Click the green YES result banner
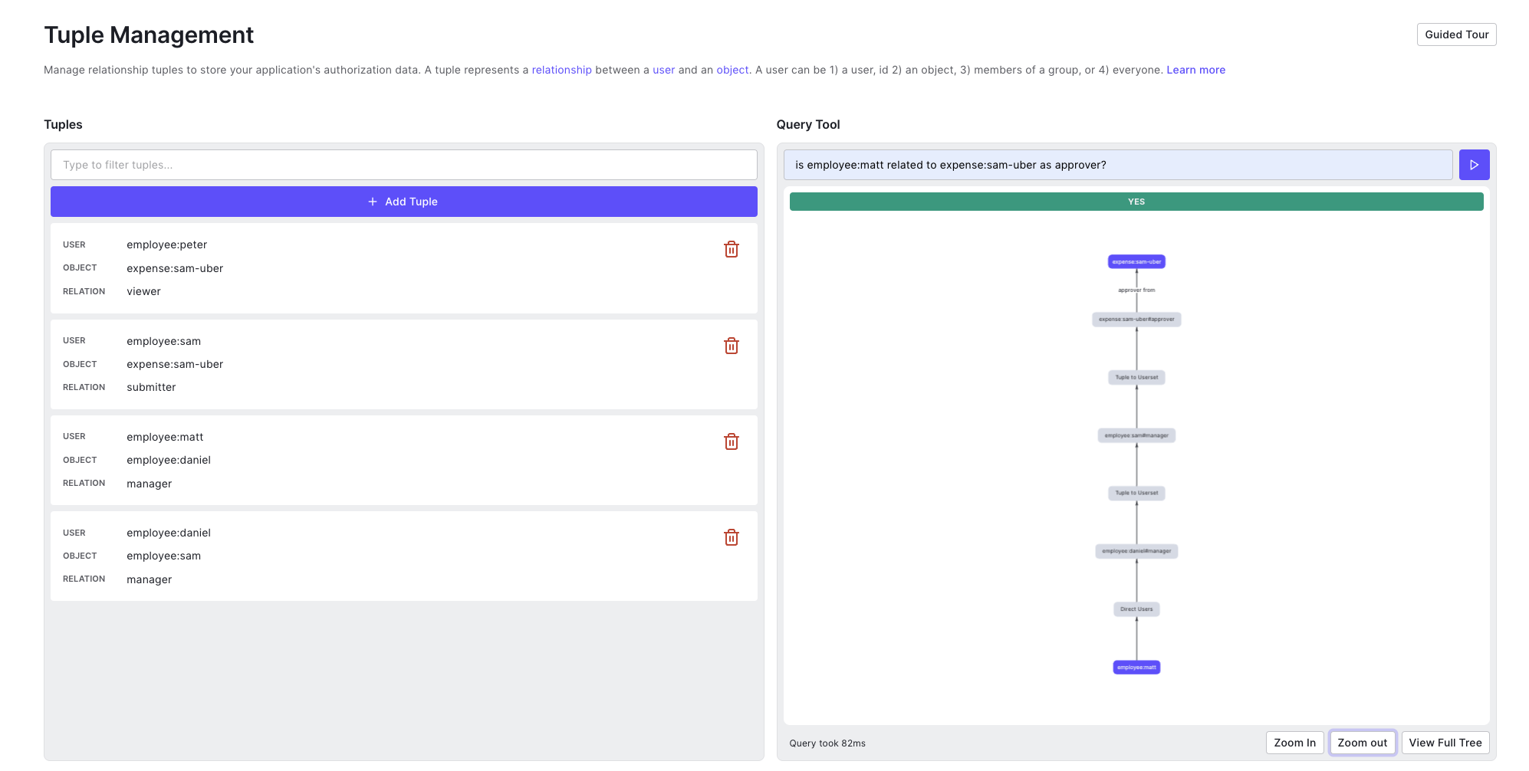Screen dimensions: 1529x771 [x=1136, y=202]
